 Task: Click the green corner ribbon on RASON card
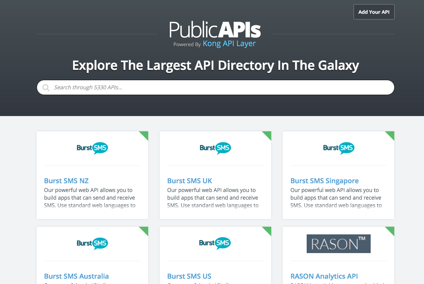[390, 231]
